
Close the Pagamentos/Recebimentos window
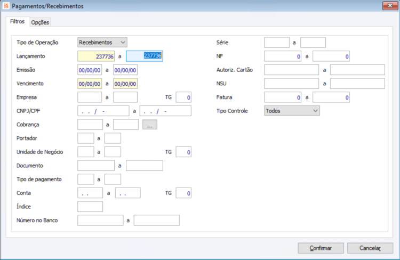[x=390, y=5]
